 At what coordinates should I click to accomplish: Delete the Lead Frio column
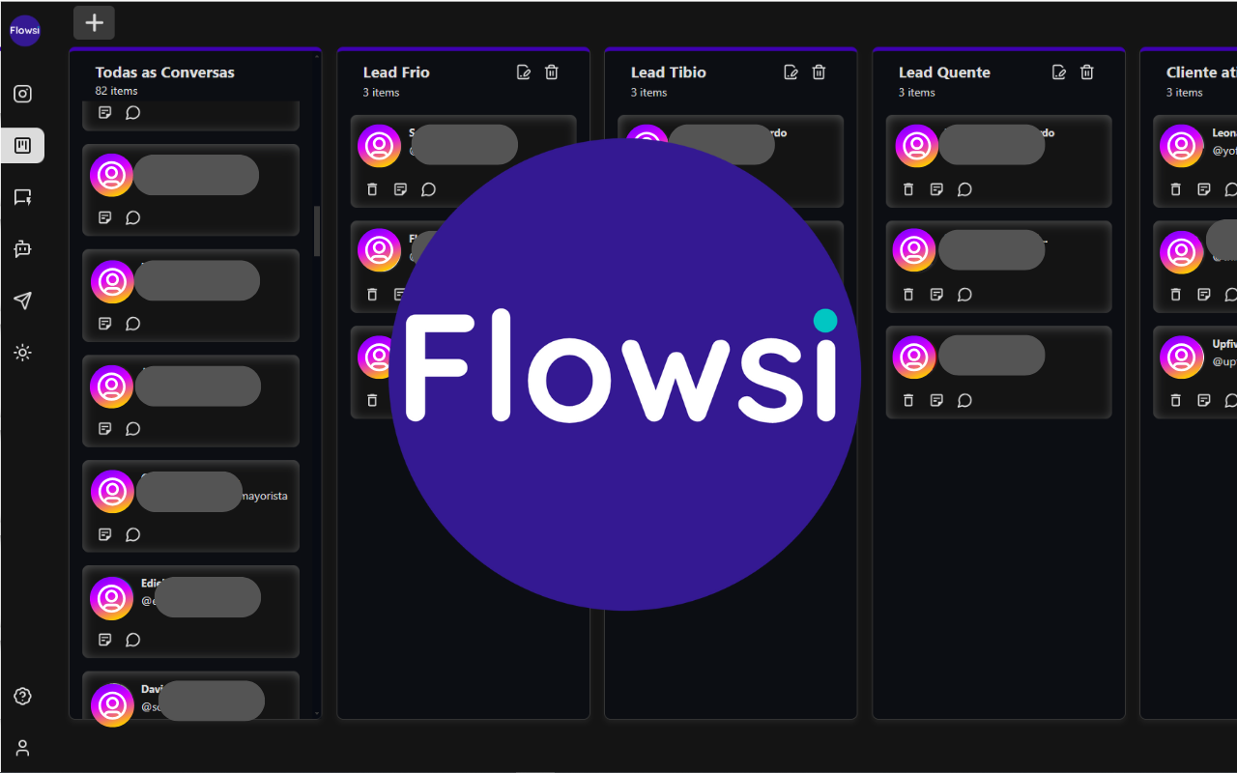point(551,72)
